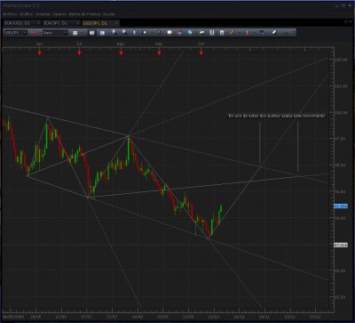Click the zoom out magnifier icon

124,32
